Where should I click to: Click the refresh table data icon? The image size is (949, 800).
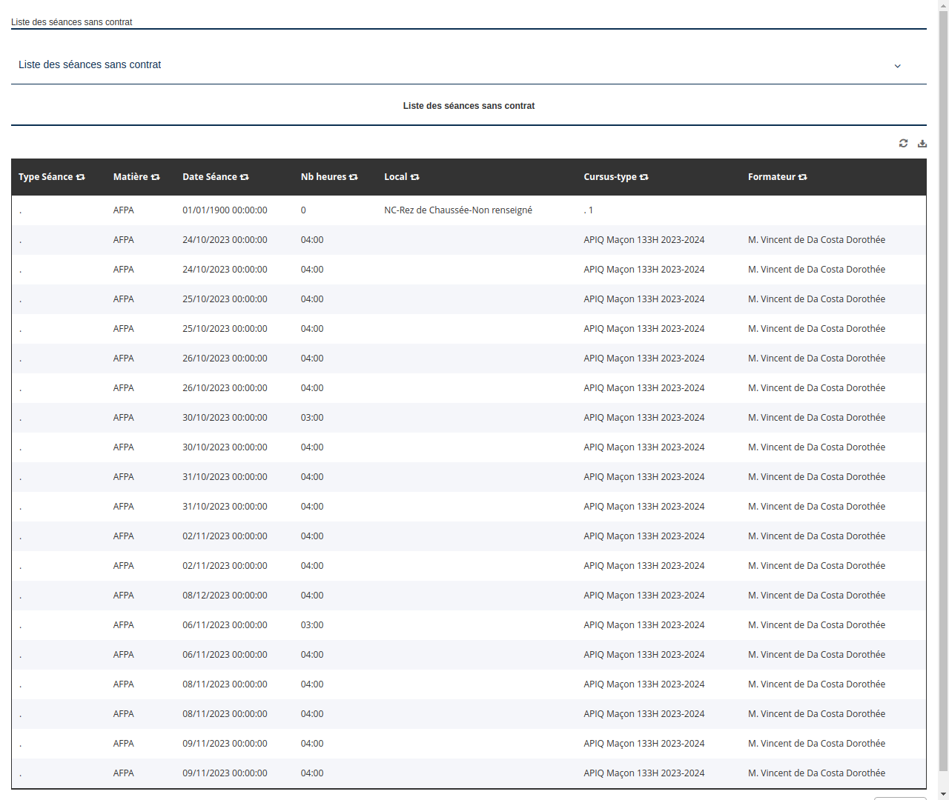tap(903, 143)
